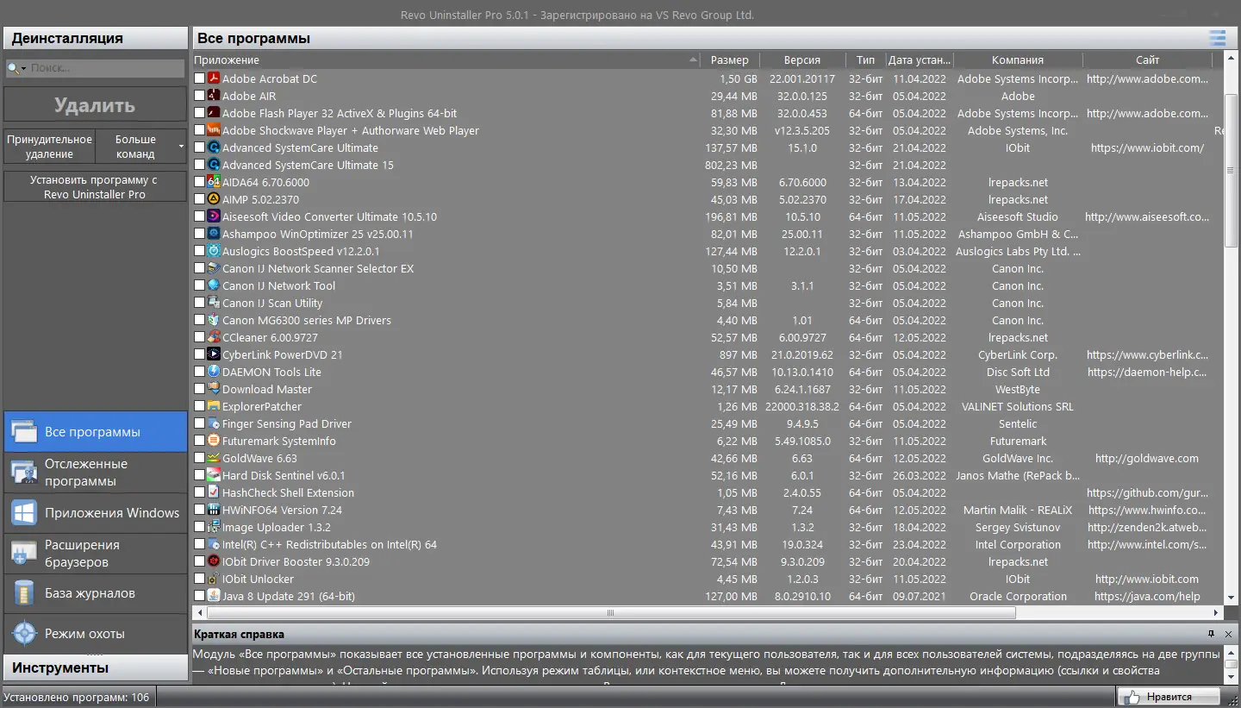The image size is (1241, 708).
Task: Focus the Поиск search field
Action: click(106, 68)
